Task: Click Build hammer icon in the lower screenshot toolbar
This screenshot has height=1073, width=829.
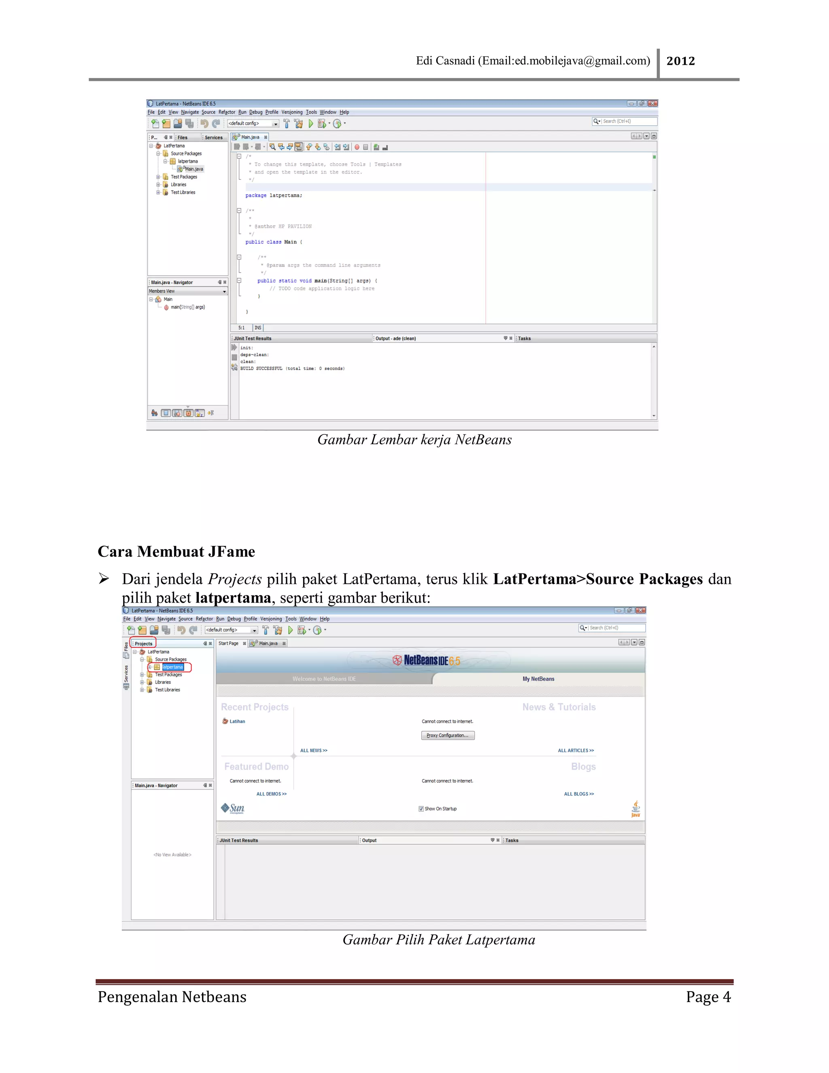Action: pos(266,630)
